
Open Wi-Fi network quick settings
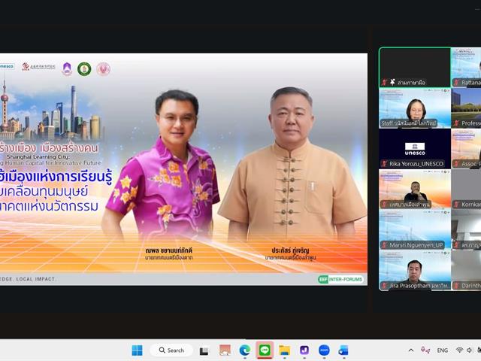[x=459, y=350]
